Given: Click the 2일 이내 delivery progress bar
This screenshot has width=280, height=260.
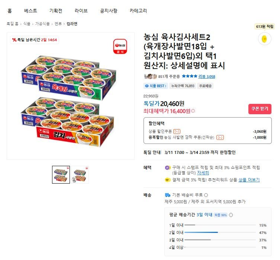Looking at the screenshot, I should point(219,233).
